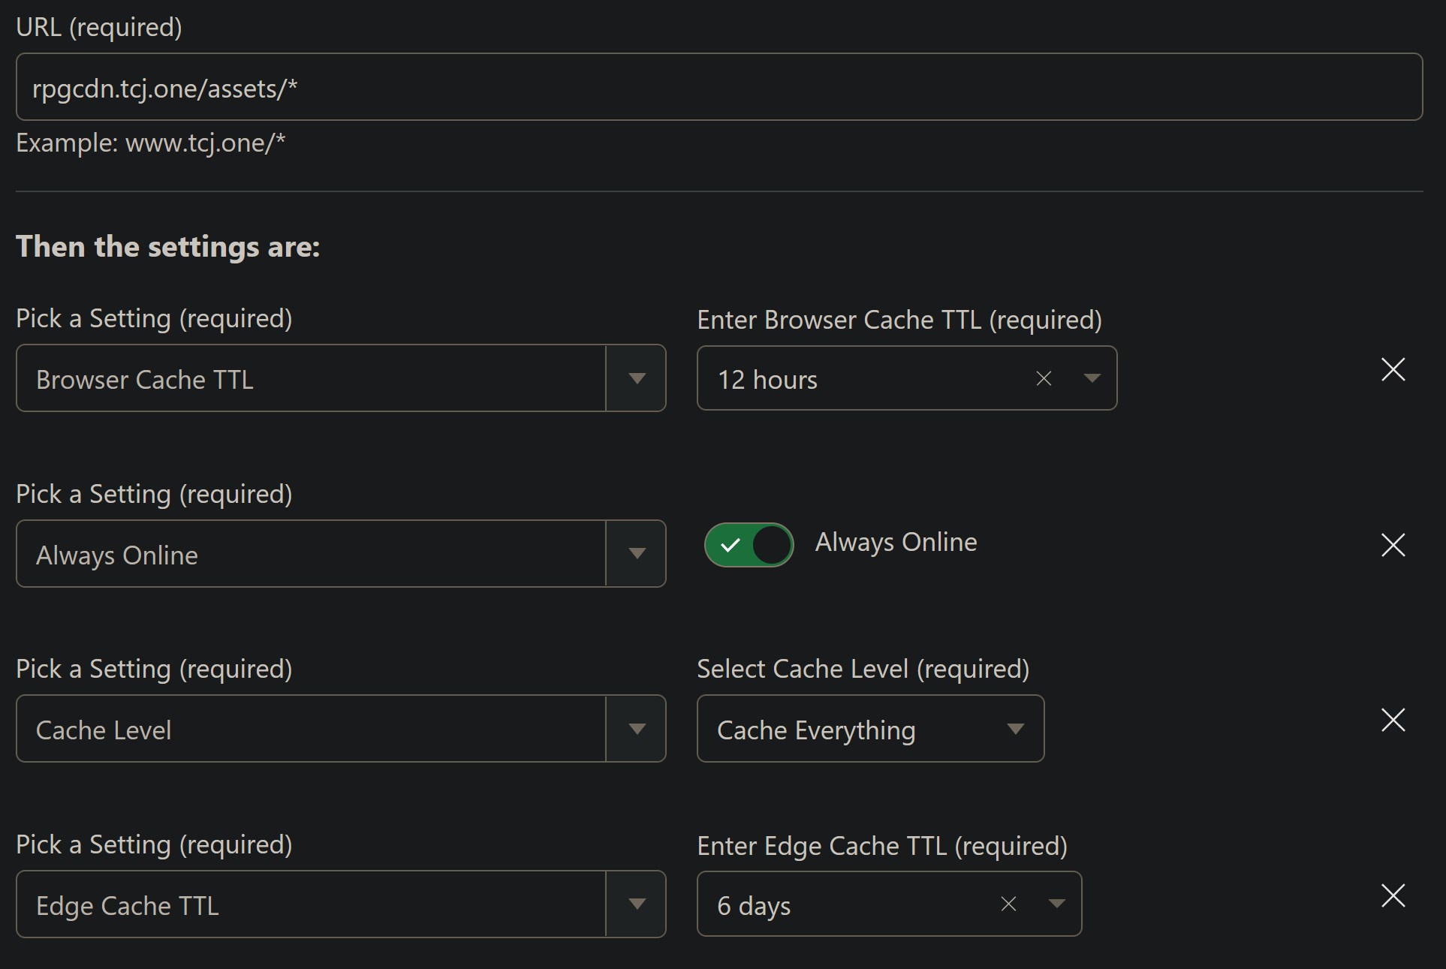Click the 12 hours value text
The width and height of the screenshot is (1446, 969).
click(x=767, y=380)
